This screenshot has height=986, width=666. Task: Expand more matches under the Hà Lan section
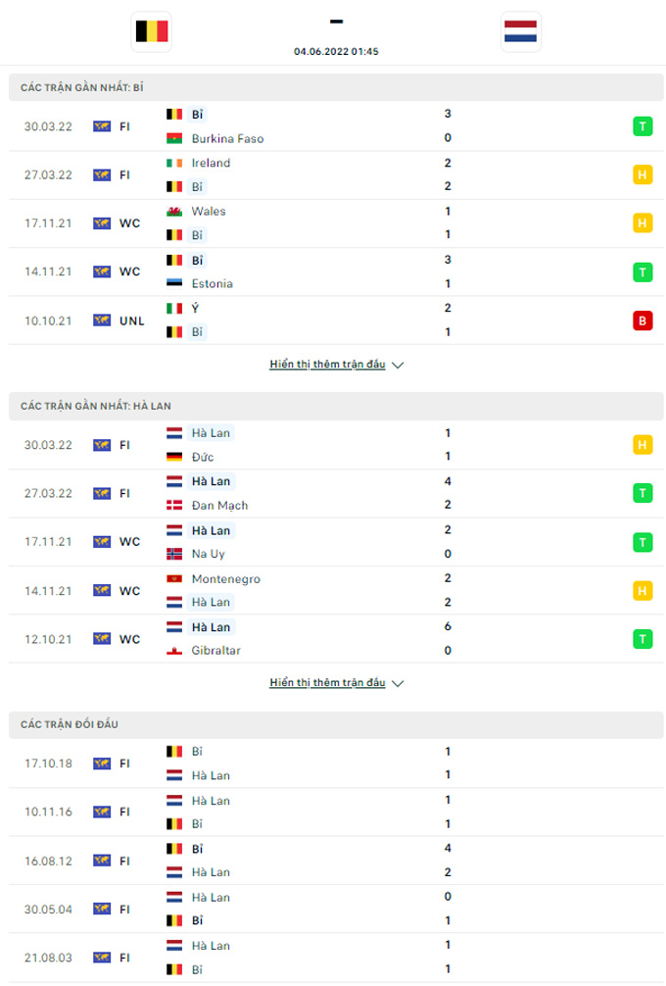point(327,683)
